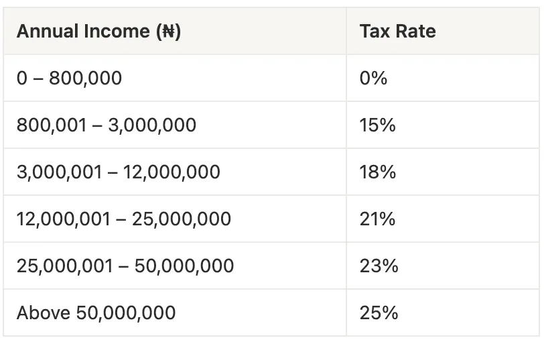Image resolution: width=544 pixels, height=342 pixels.
Task: Click the 50,000,000 upper bound in fifth bracket
Action: (x=184, y=266)
